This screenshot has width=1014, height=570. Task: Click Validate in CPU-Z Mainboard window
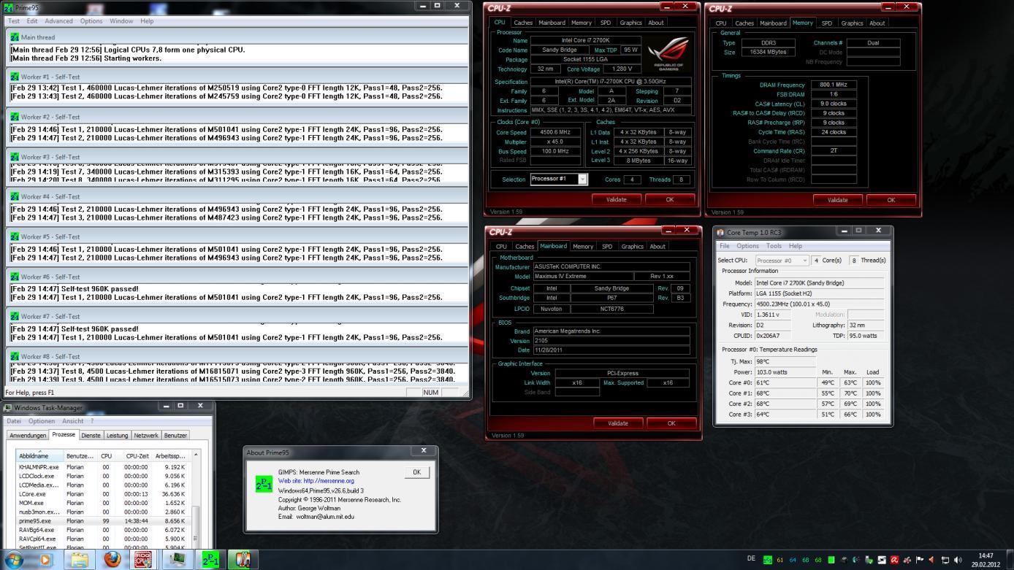(x=617, y=423)
